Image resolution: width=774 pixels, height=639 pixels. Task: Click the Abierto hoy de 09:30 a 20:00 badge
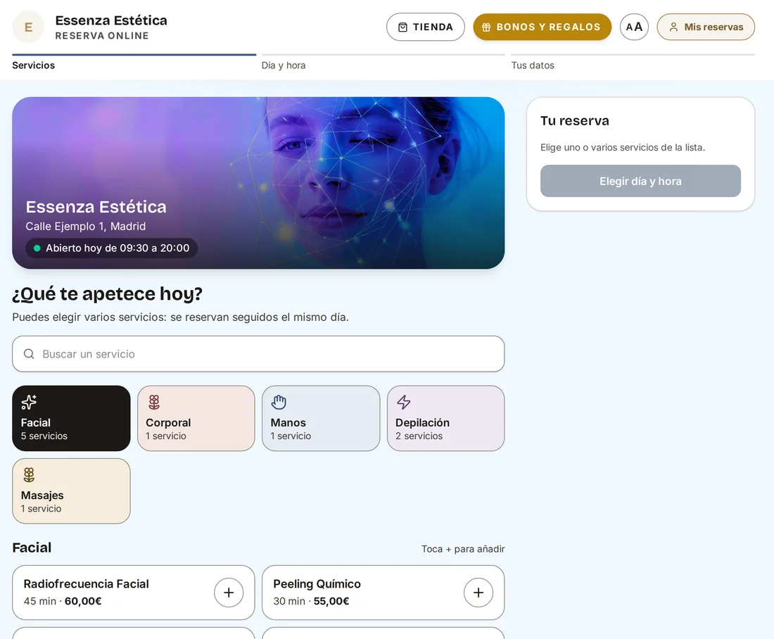point(112,248)
